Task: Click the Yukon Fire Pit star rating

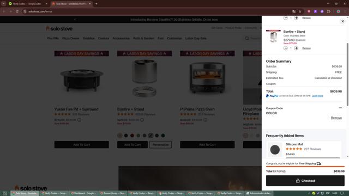Action: 63,114
